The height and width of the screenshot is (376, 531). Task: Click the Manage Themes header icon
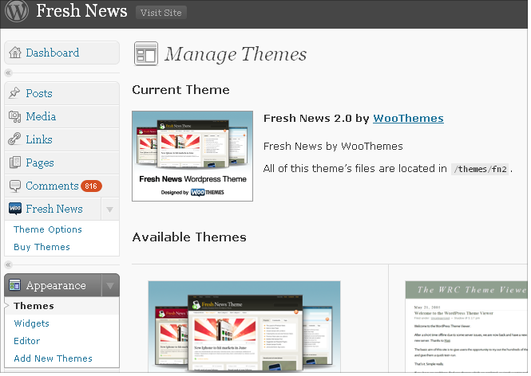(146, 53)
